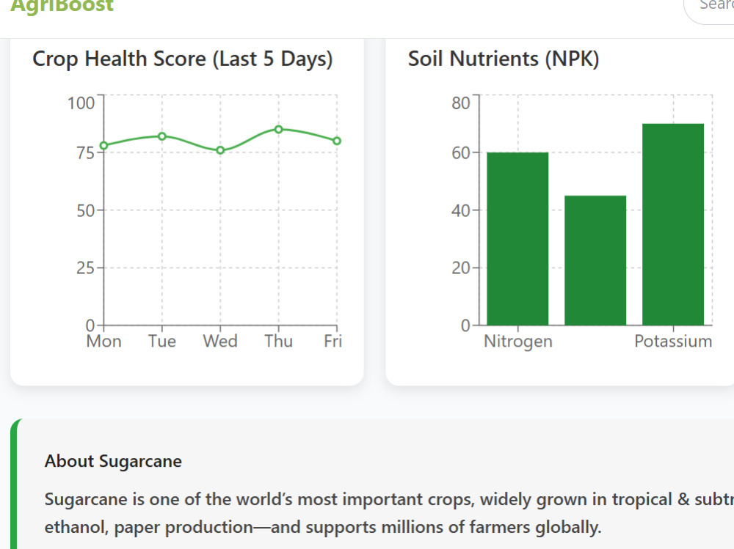Select the Wednesday data point on line chart
This screenshot has width=734, height=549.
(x=220, y=150)
